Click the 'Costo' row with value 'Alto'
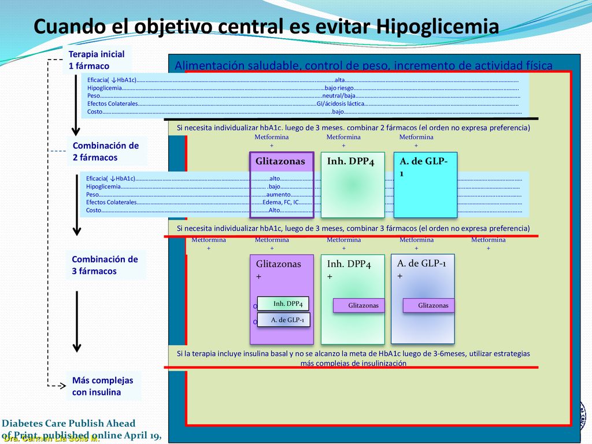592x444 pixels. pos(304,210)
